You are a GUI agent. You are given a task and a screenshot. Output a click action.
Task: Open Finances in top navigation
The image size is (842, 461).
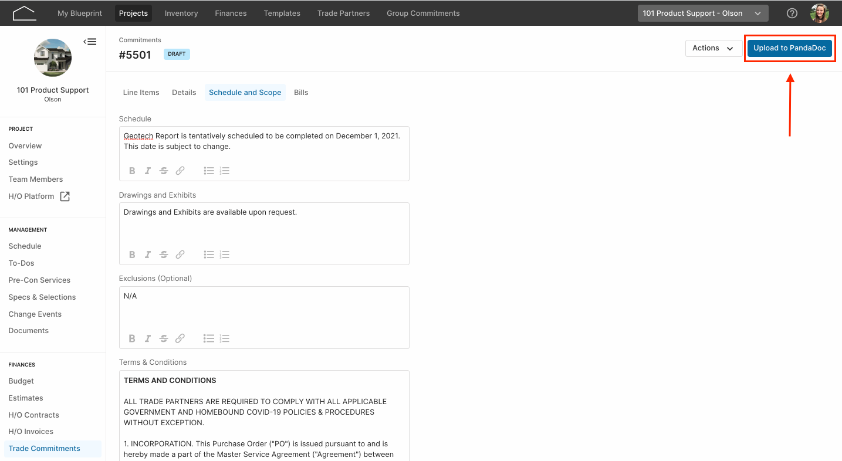pos(231,13)
